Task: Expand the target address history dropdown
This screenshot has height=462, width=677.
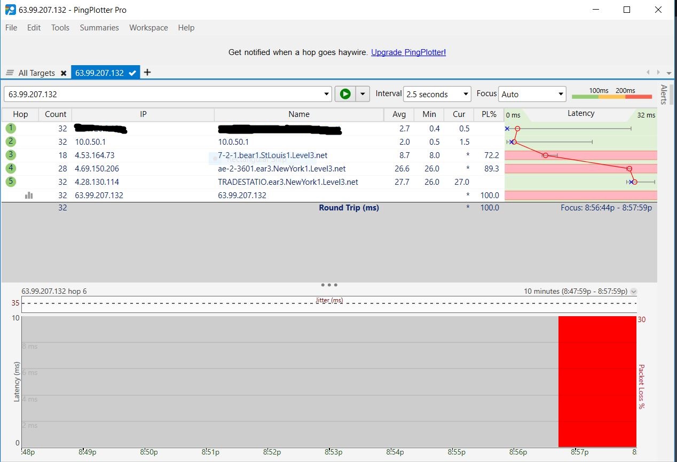Action: (x=327, y=94)
